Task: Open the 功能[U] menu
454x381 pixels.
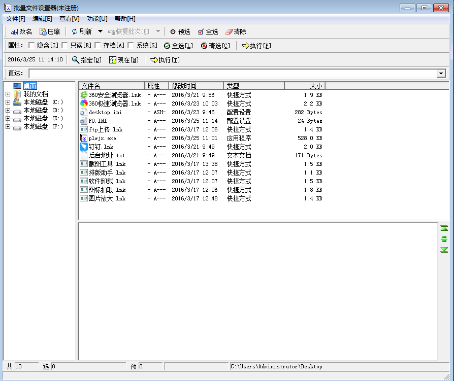Action: coord(96,19)
